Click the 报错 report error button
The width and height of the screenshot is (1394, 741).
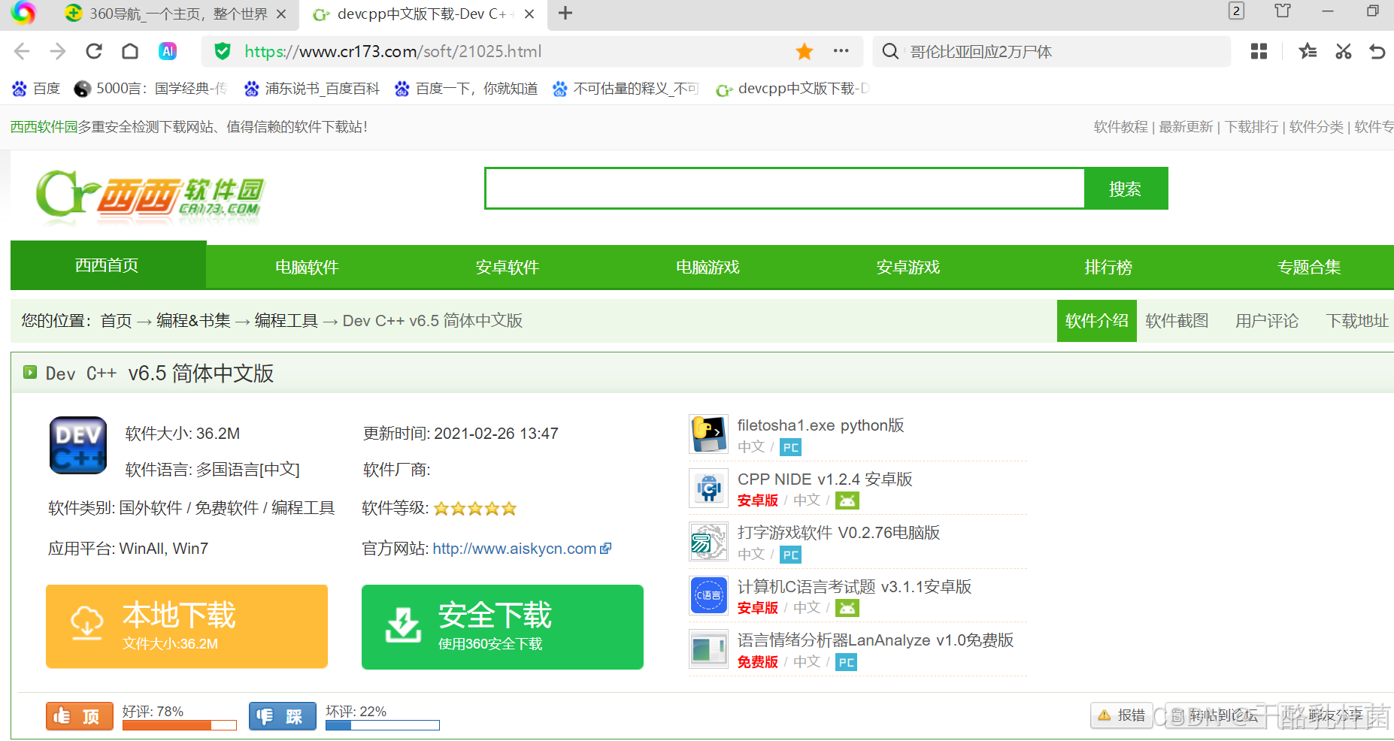click(1121, 715)
